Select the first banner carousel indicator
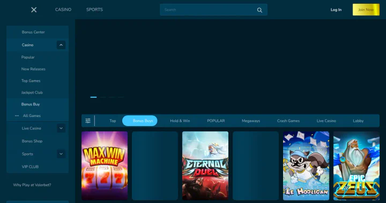This screenshot has height=203, width=386. click(93, 97)
